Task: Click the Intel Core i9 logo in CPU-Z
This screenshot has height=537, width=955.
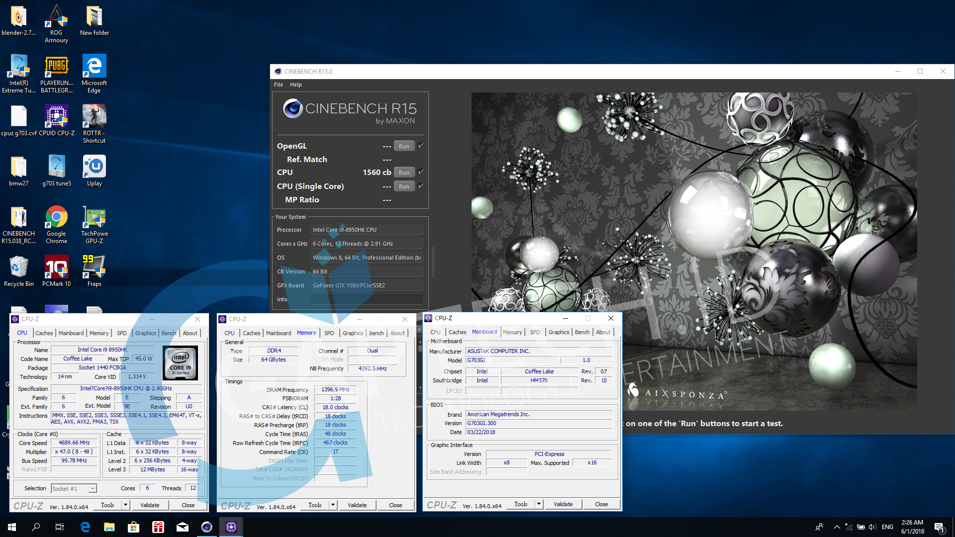Action: tap(180, 363)
